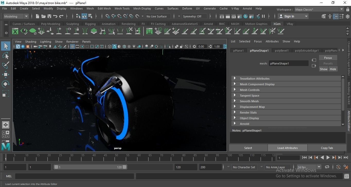Open the Render View window icon

click(222, 16)
